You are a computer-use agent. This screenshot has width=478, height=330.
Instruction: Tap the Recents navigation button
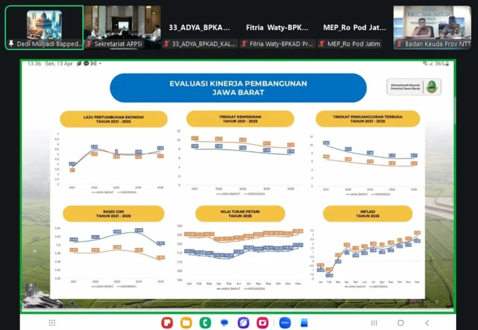pyautogui.click(x=374, y=323)
